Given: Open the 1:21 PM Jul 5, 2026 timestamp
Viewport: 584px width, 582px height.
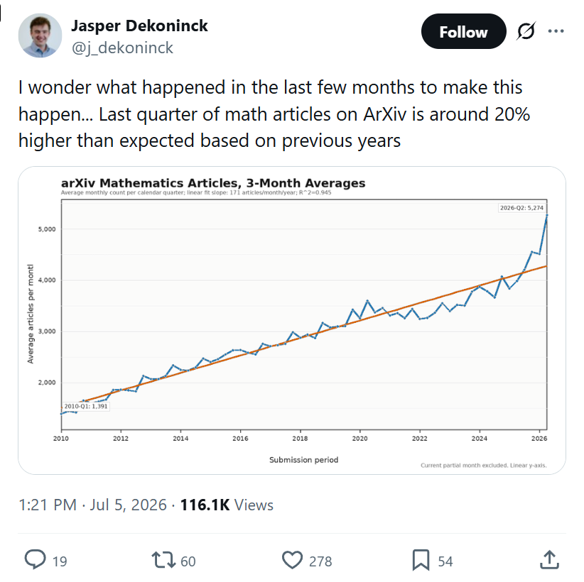Looking at the screenshot, I should click(93, 505).
